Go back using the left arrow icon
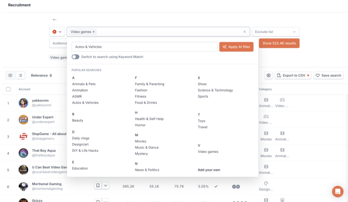This screenshot has width=348, height=202. 55,19
